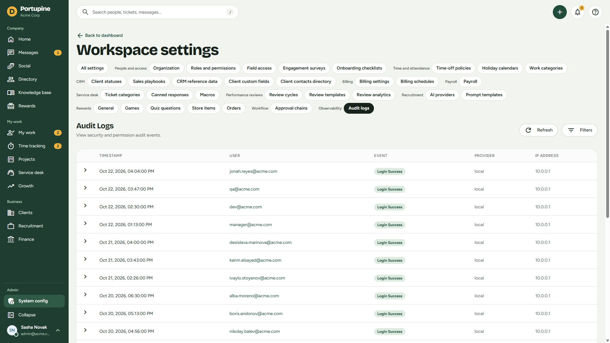This screenshot has height=343, width=610.
Task: Switch to Roles and permissions tab
Action: [213, 68]
